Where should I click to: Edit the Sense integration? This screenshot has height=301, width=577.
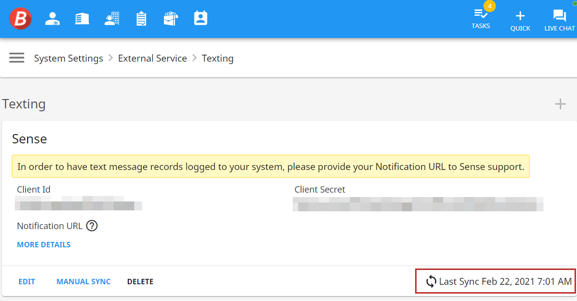27,282
